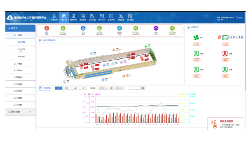Open the calendar picker between the date fields
251x141 pixels.
click(111, 88)
